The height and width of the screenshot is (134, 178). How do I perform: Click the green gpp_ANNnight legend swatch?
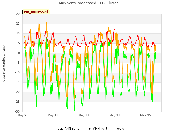(x=53, y=129)
